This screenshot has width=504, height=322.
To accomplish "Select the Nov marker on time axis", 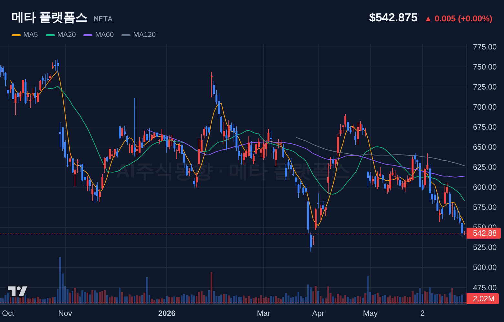I will pos(65,313).
